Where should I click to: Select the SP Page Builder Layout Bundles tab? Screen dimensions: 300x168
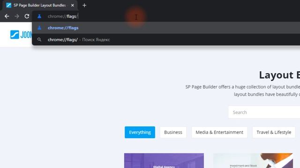tap(39, 5)
